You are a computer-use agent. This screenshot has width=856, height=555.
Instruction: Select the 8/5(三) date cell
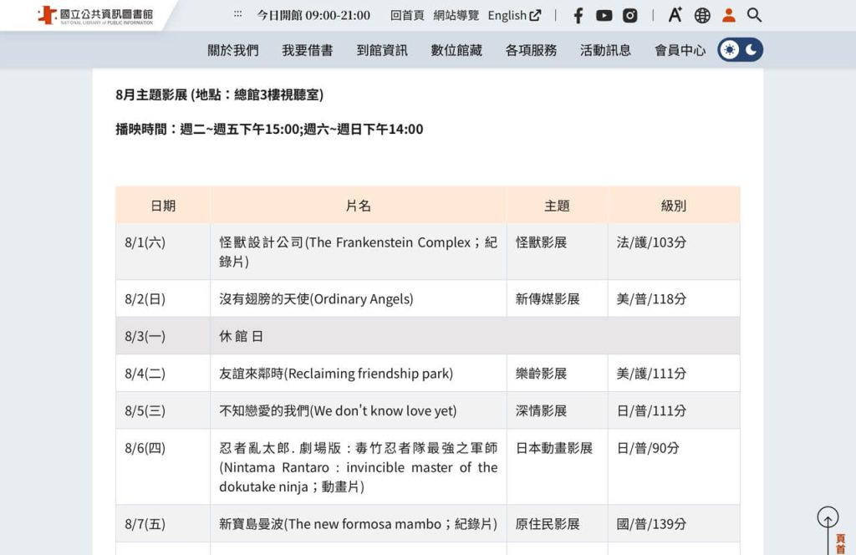click(x=163, y=410)
